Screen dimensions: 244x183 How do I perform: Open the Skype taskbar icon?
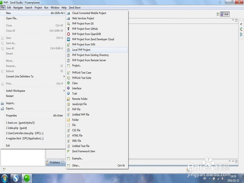click(16, 178)
